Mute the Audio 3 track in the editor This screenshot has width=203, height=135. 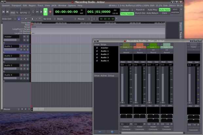point(25,65)
